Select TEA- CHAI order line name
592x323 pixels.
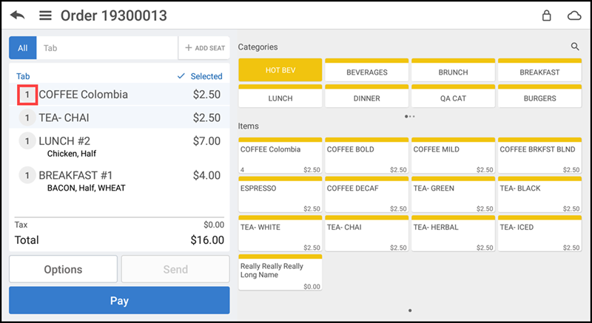tap(64, 118)
